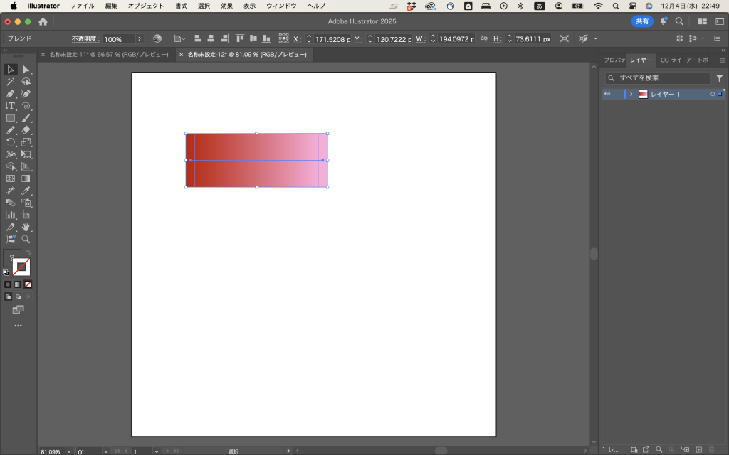The width and height of the screenshot is (729, 455).
Task: Switch to the 名称未設定-11 document tab
Action: click(x=108, y=54)
